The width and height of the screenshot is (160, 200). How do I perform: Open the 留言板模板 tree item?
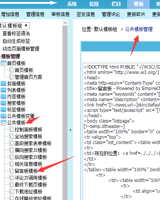[x=26, y=171]
